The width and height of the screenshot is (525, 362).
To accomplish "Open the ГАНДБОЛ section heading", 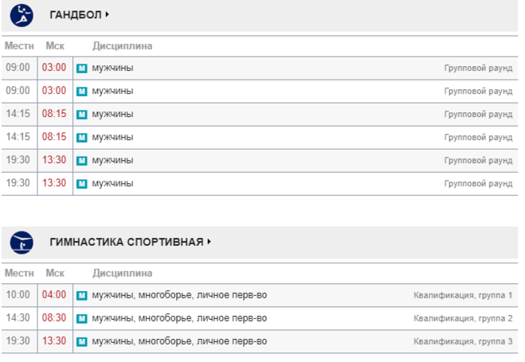I will [x=76, y=14].
